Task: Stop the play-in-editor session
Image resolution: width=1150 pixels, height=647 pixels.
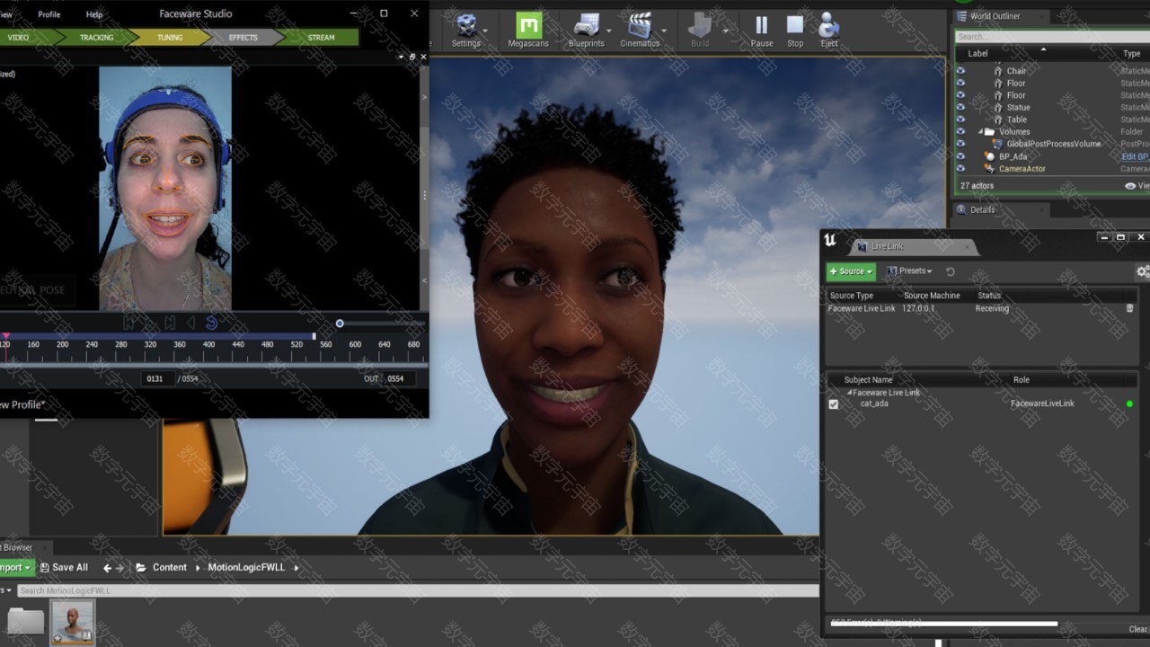Action: (x=795, y=31)
